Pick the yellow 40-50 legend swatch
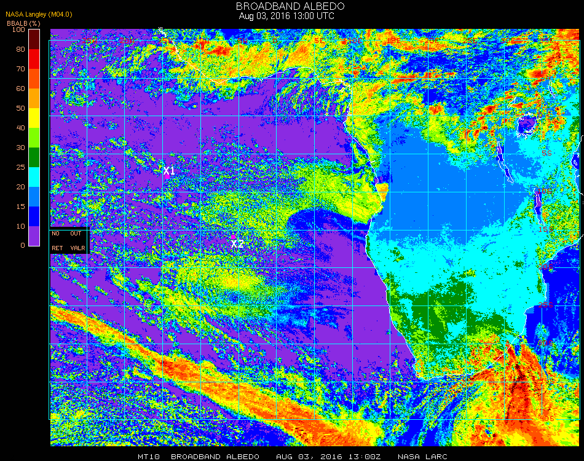584x461 pixels. (x=34, y=118)
